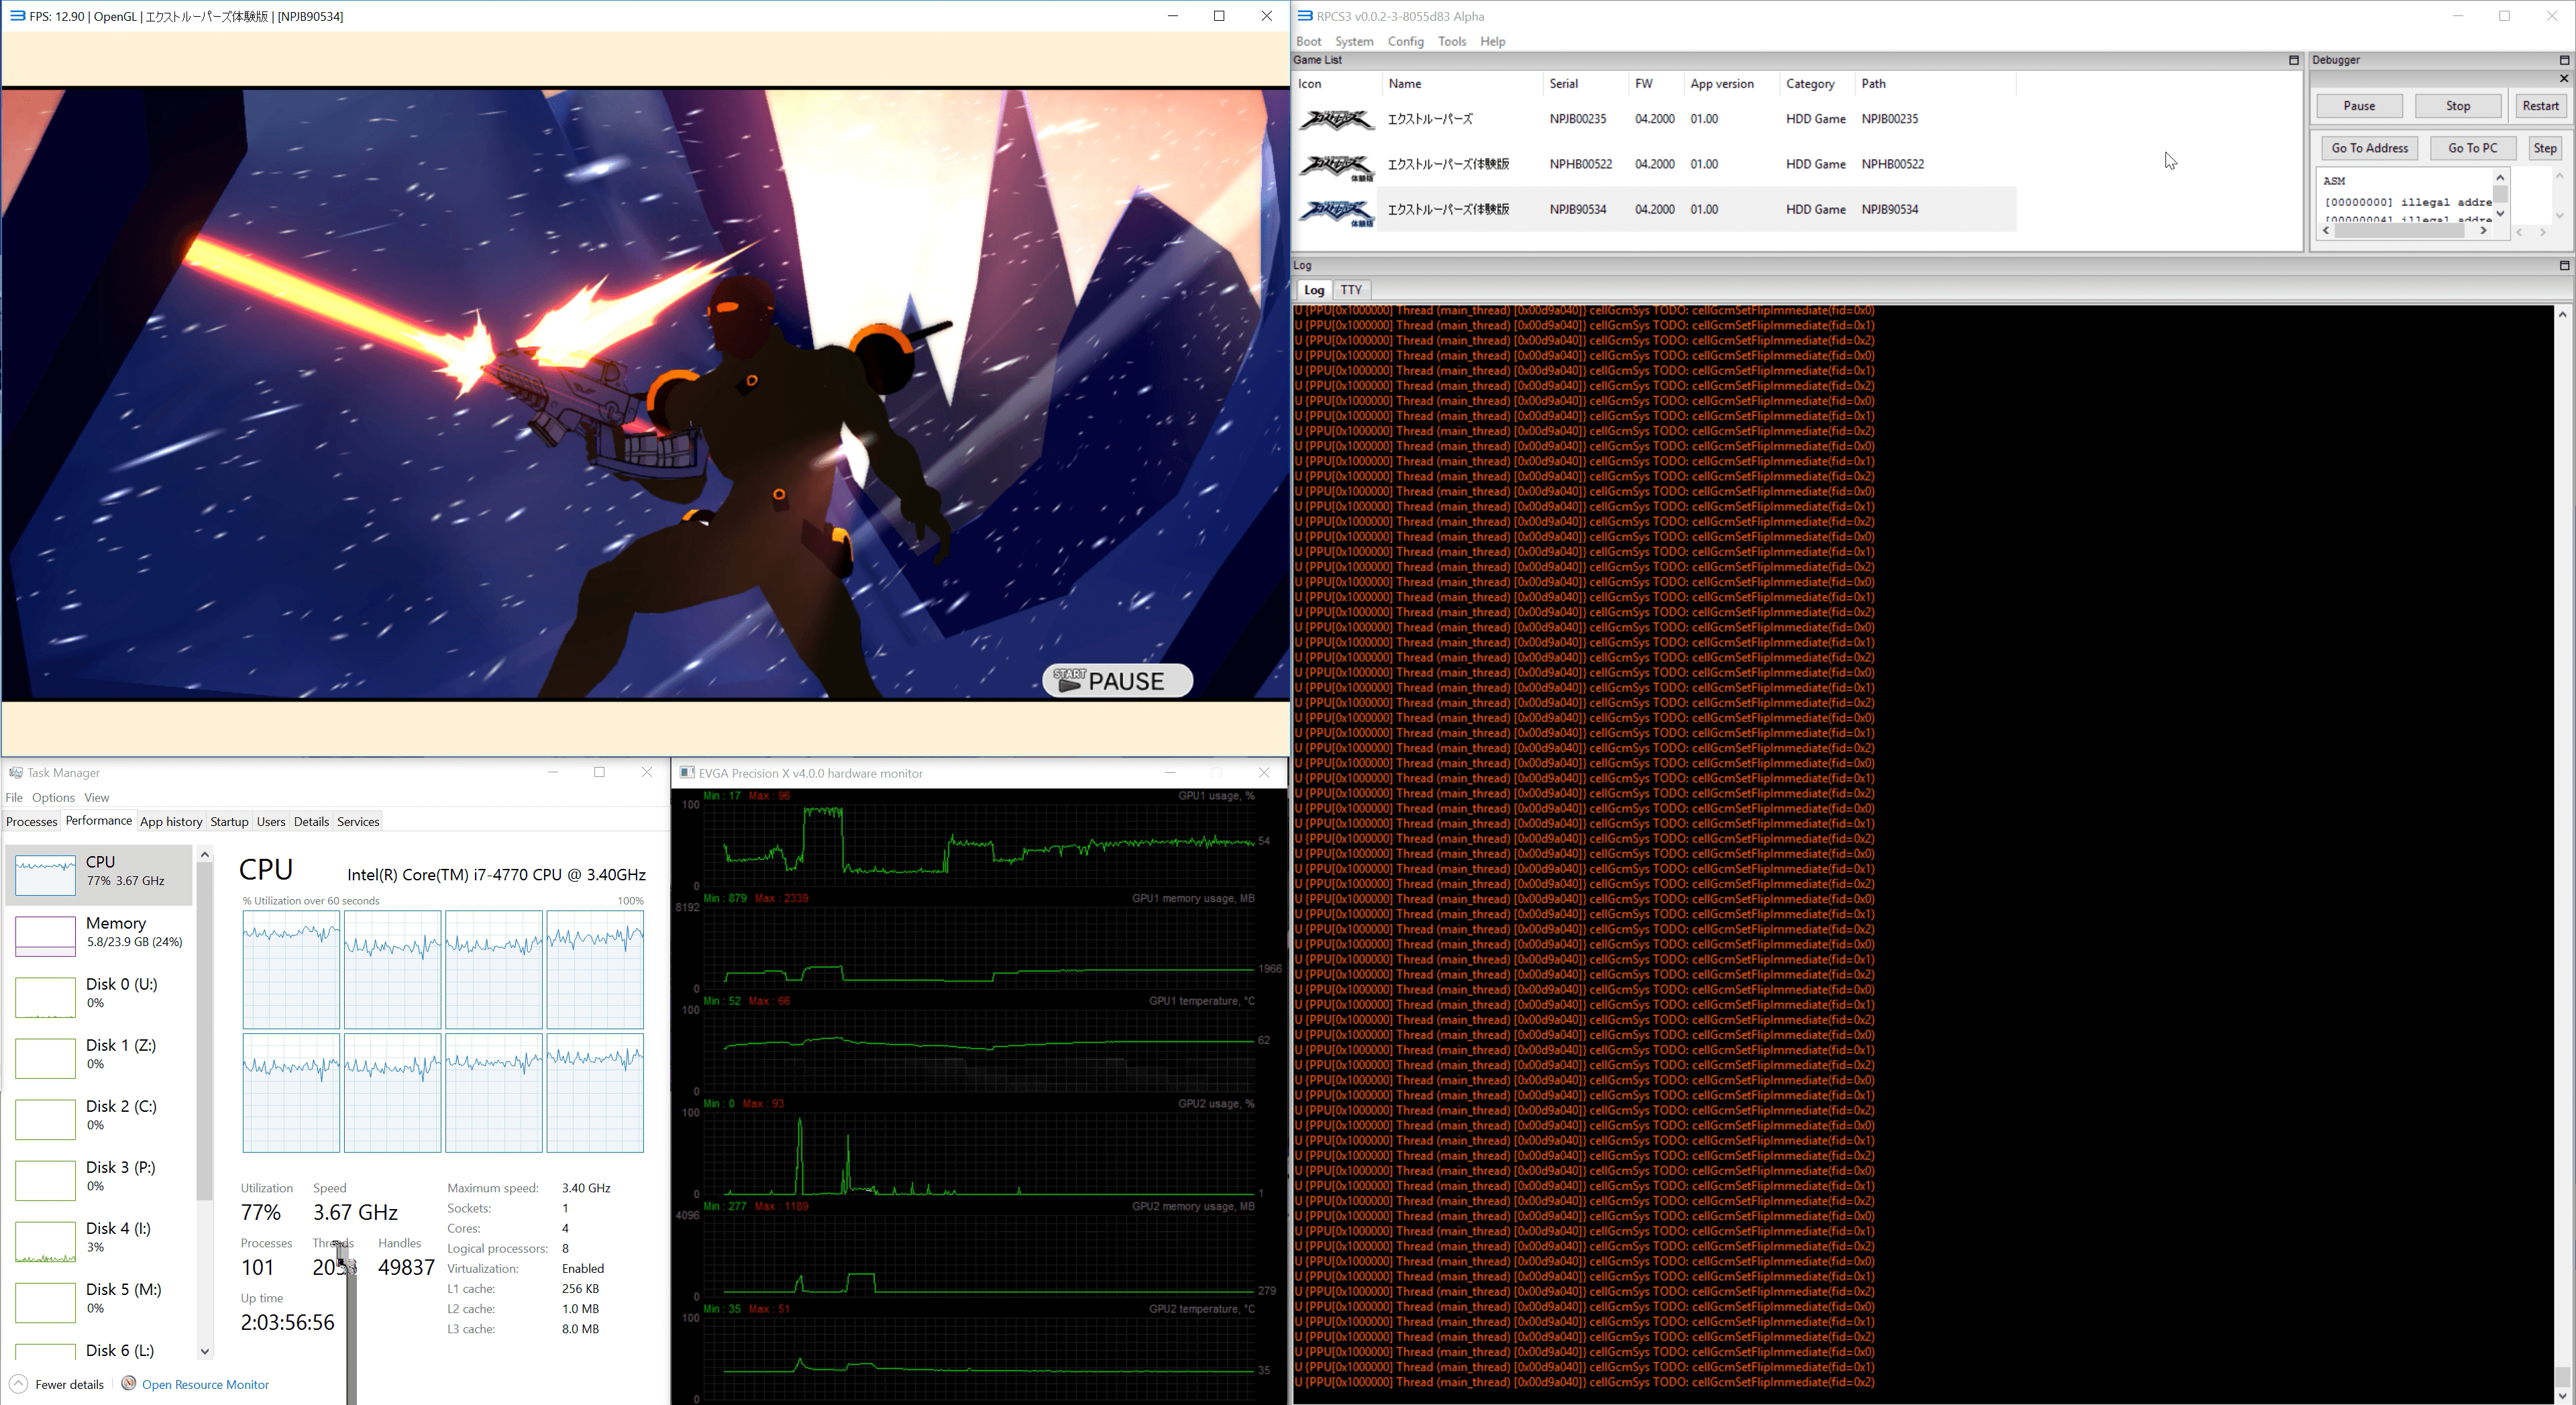The image size is (2576, 1405).
Task: Sort game list by Serial column header
Action: pyautogui.click(x=1563, y=84)
